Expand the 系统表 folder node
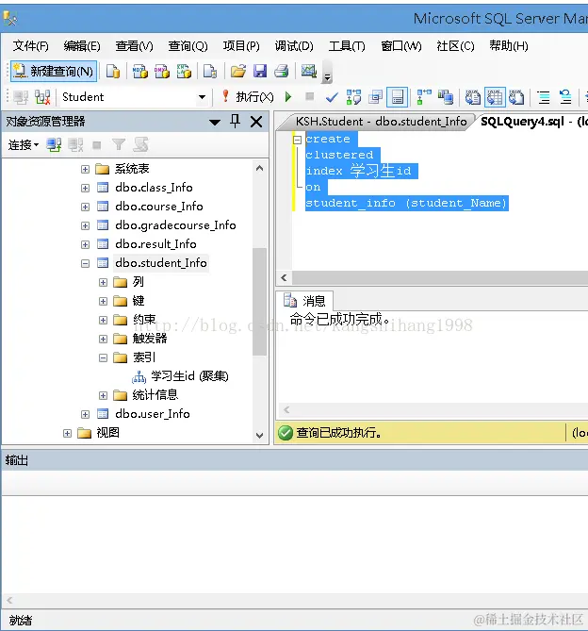588x631 pixels. pos(85,169)
